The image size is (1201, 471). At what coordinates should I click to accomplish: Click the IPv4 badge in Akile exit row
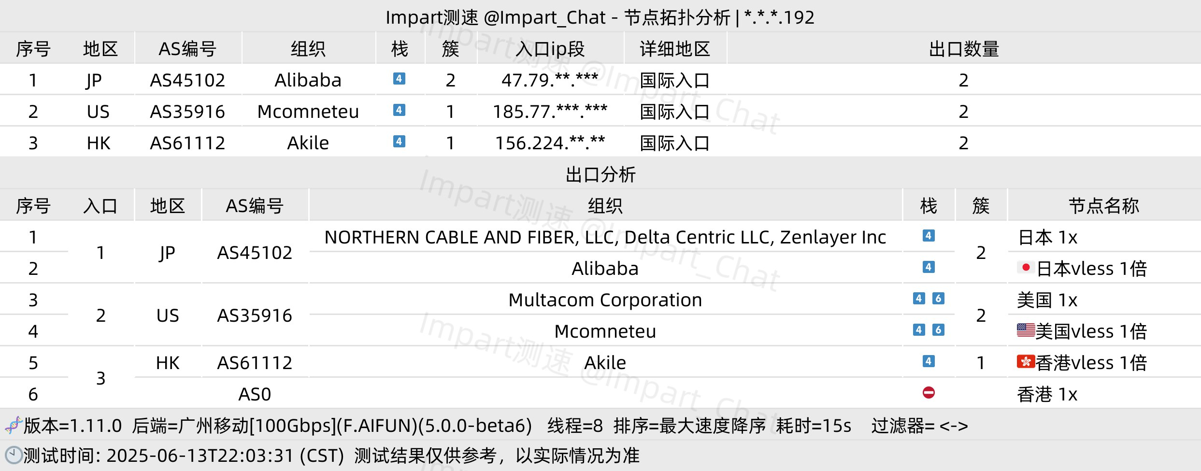pos(929,361)
